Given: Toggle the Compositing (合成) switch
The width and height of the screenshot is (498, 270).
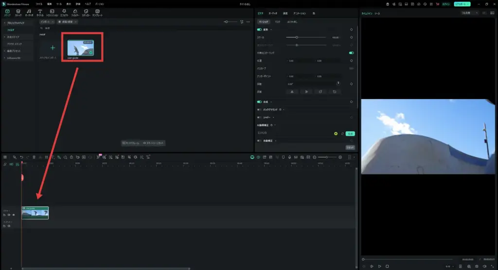Looking at the screenshot, I should [259, 102].
